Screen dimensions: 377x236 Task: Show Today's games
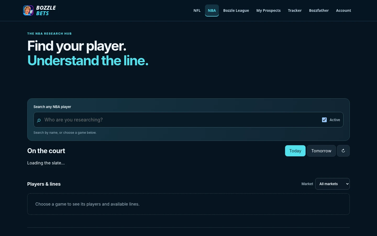click(x=295, y=151)
